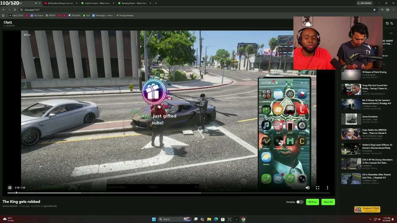
Task: Skip to the next clip with Next
Action: 328,202
